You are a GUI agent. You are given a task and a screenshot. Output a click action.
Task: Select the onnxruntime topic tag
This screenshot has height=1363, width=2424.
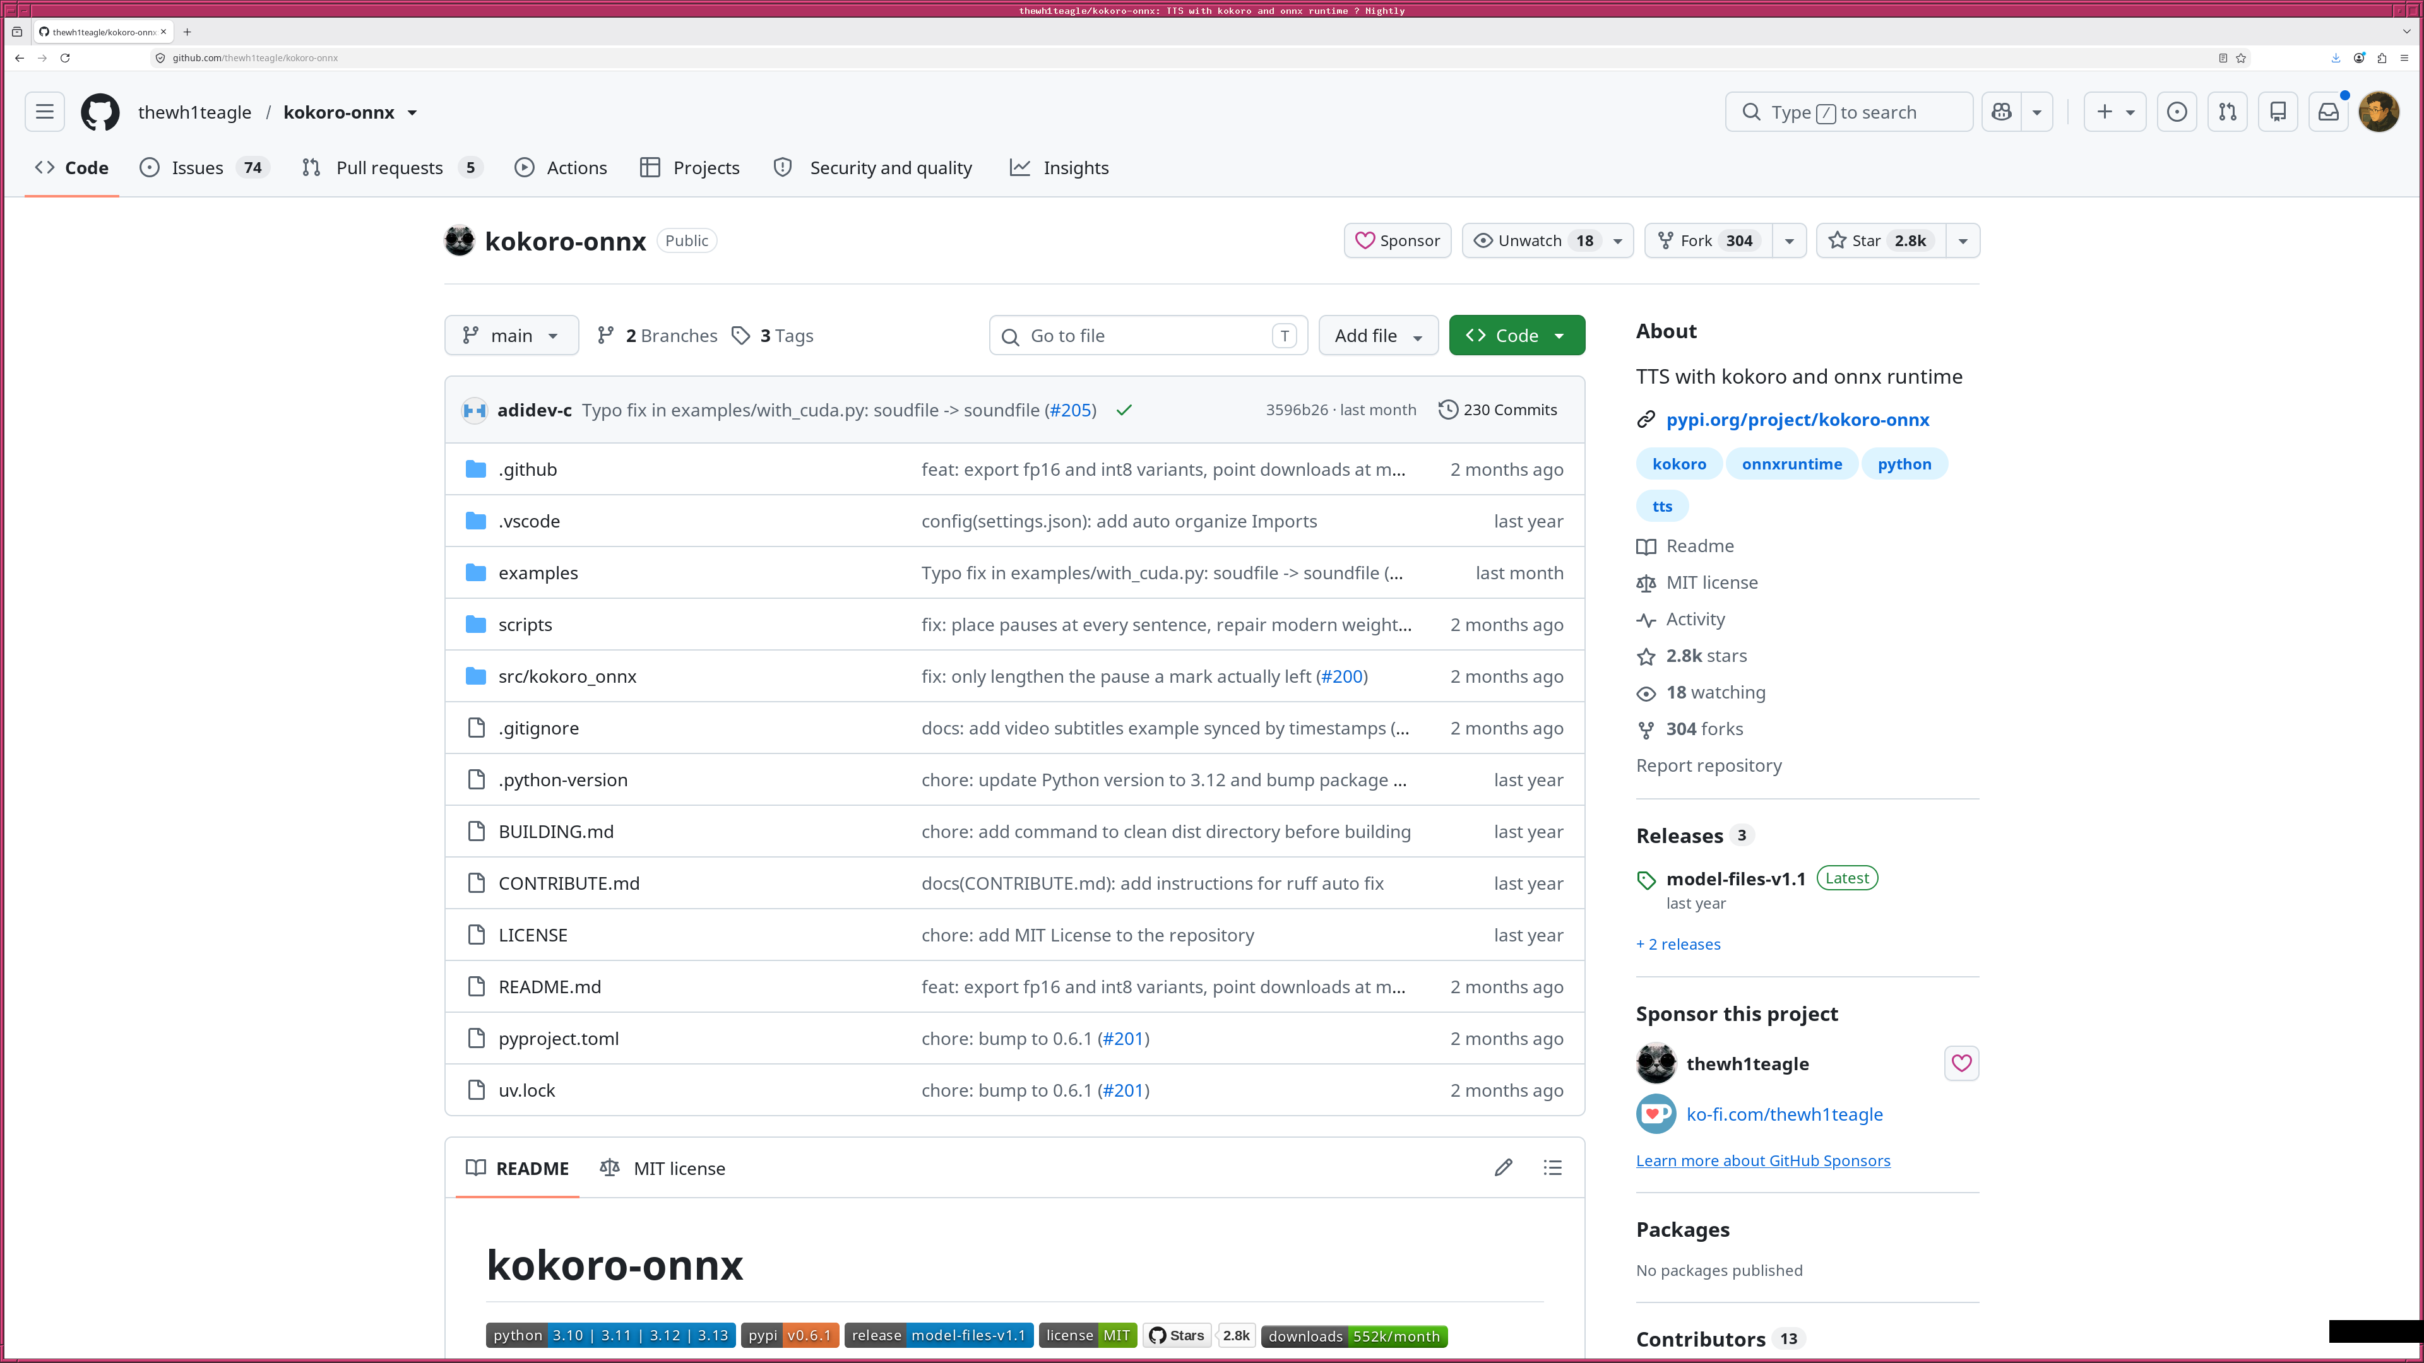1791,464
